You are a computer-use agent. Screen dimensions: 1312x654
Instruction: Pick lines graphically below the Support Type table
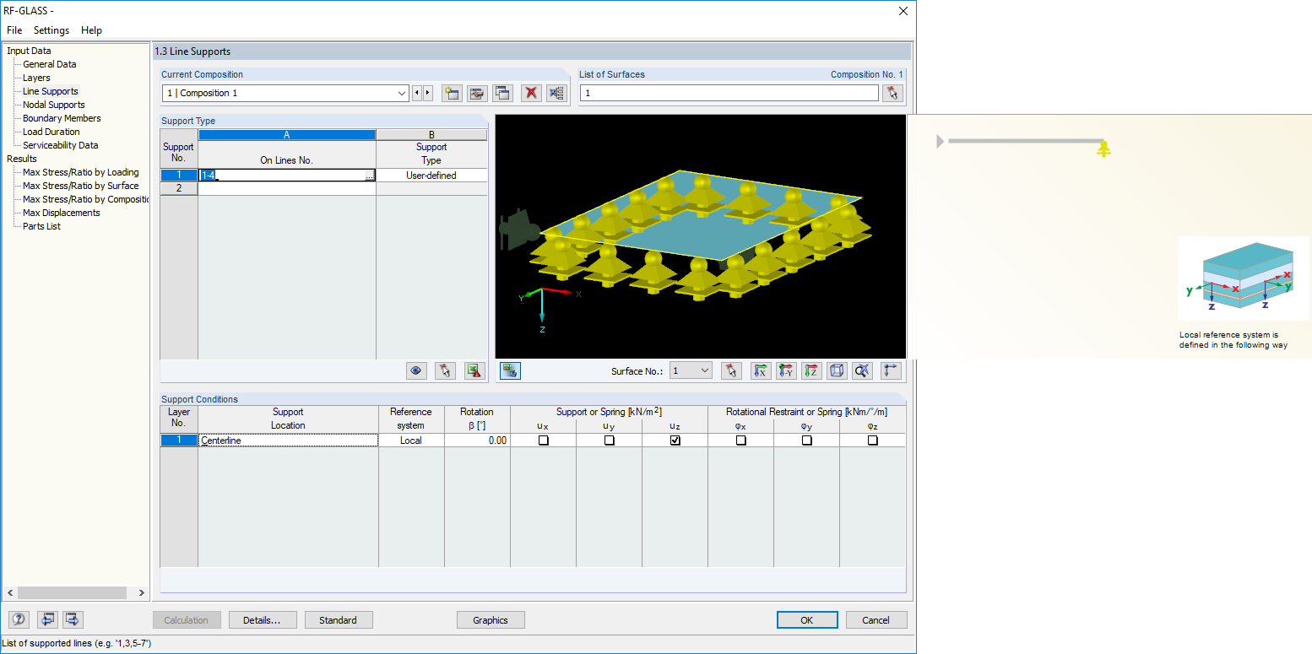point(445,370)
